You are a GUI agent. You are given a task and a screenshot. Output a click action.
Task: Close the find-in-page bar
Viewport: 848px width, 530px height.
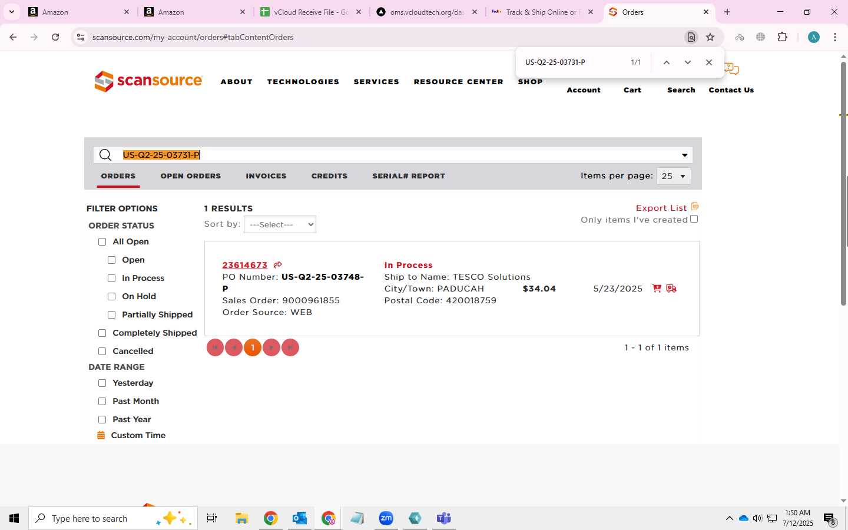709,62
